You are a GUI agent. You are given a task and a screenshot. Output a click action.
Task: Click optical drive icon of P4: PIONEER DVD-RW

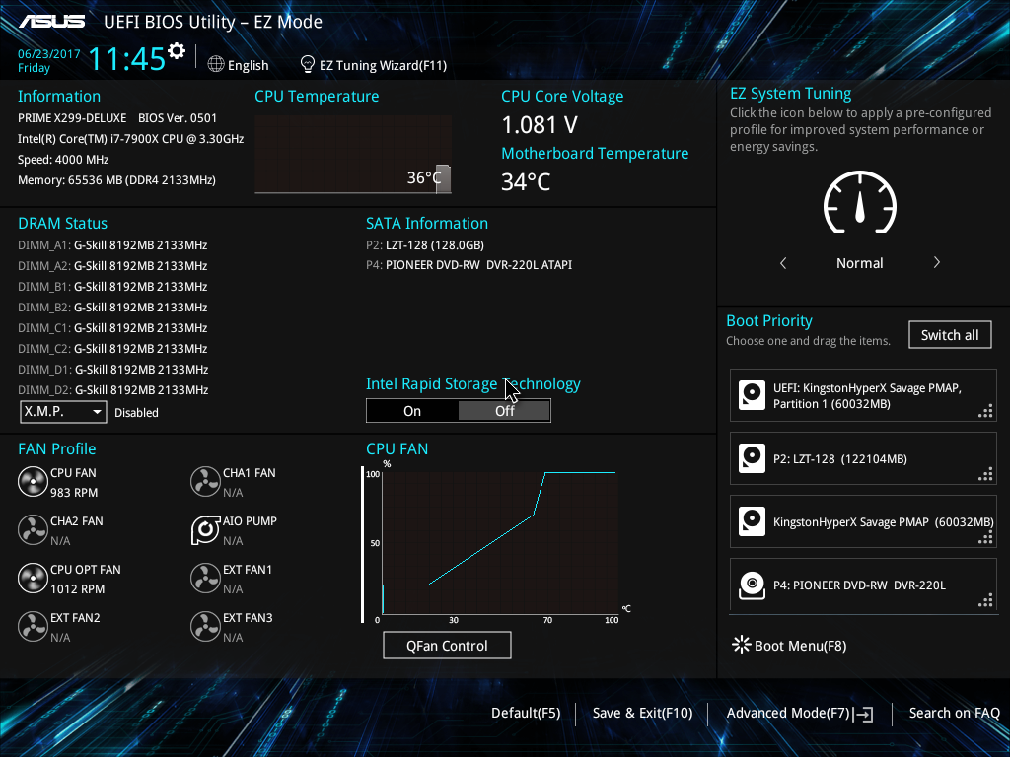point(752,585)
